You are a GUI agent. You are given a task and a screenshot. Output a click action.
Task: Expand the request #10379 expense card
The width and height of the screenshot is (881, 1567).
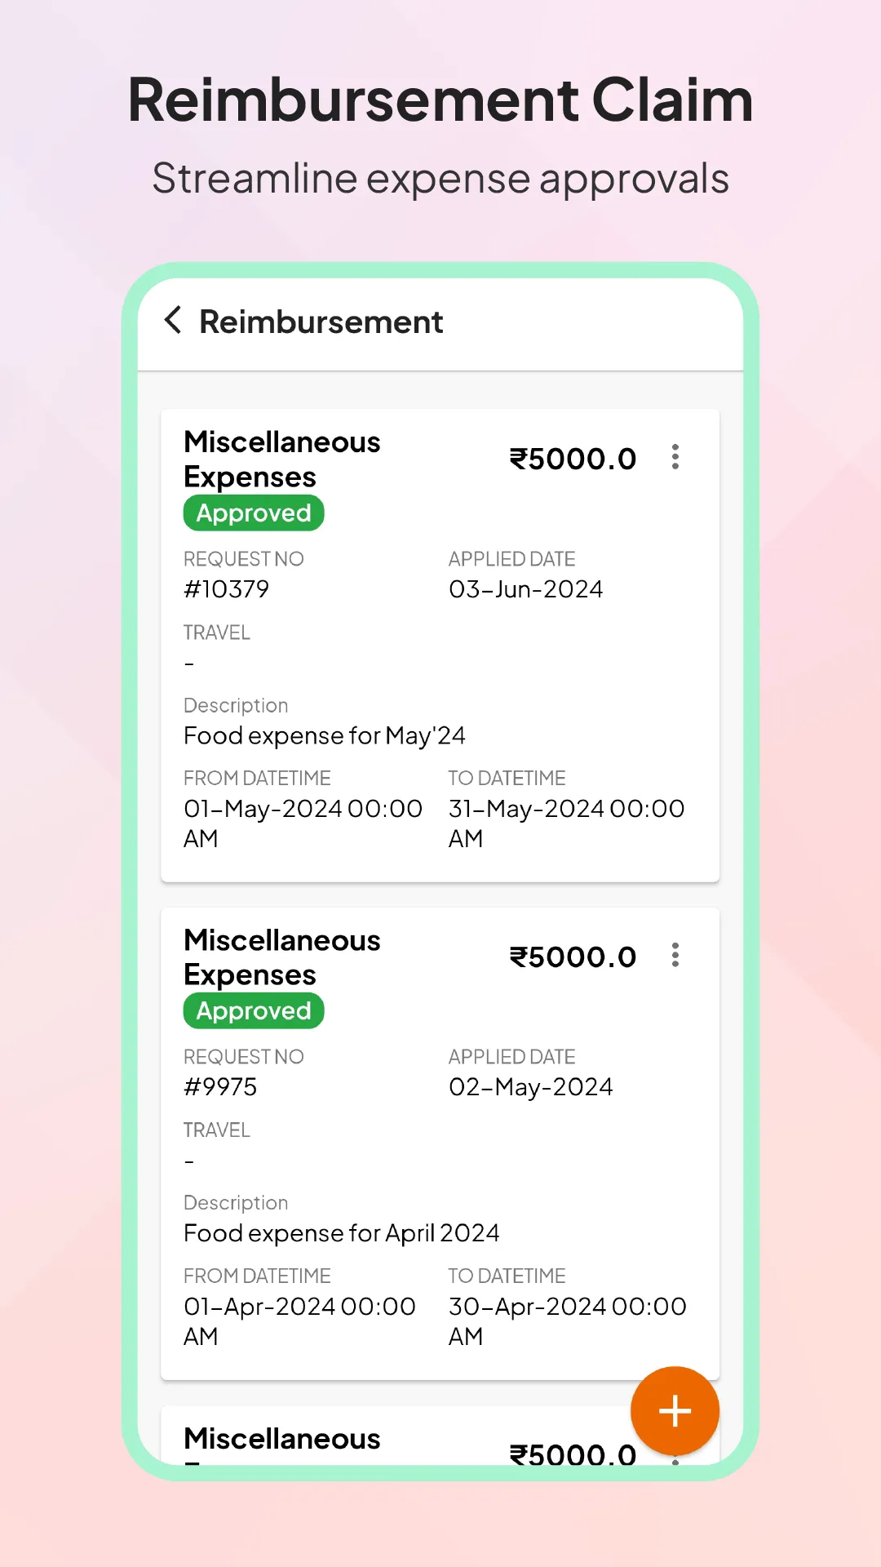pyautogui.click(x=440, y=645)
